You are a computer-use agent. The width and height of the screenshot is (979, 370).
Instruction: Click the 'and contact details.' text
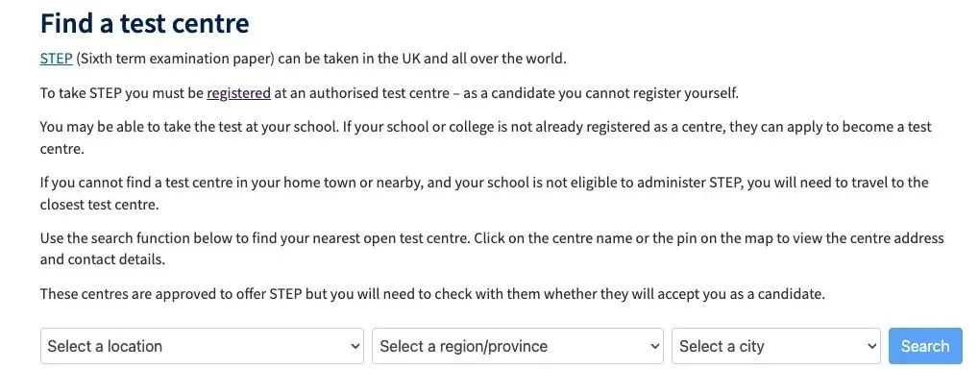pyautogui.click(x=103, y=259)
